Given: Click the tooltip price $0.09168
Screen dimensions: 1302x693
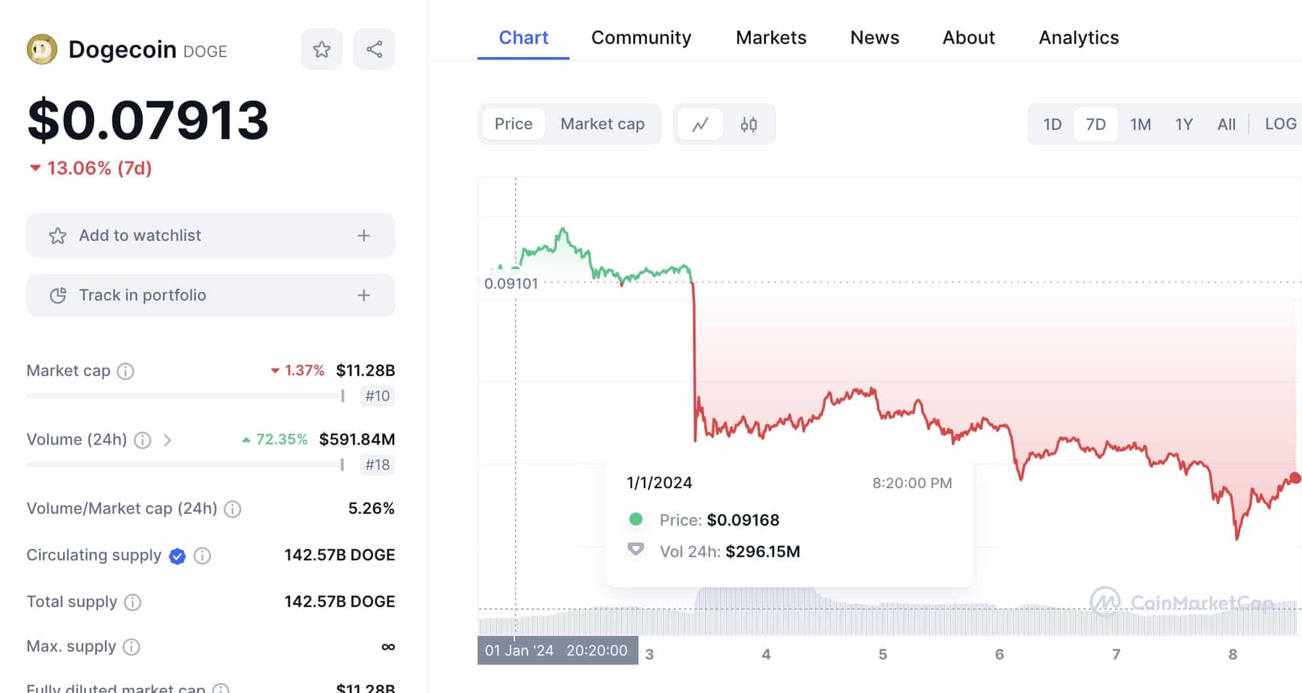Looking at the screenshot, I should pyautogui.click(x=743, y=520).
